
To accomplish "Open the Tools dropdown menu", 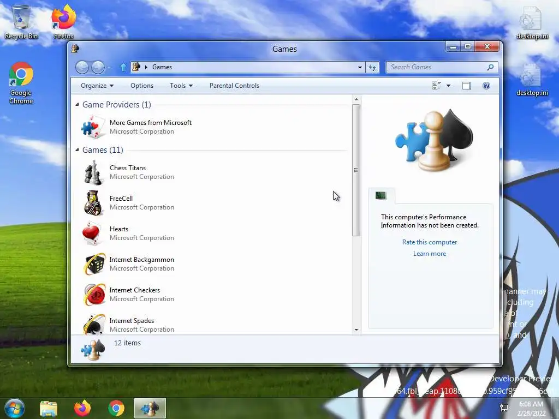I will tap(181, 86).
